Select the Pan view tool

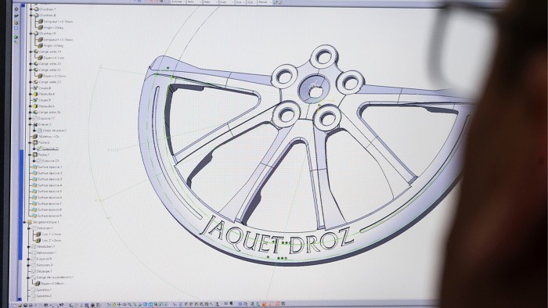click(x=120, y=305)
